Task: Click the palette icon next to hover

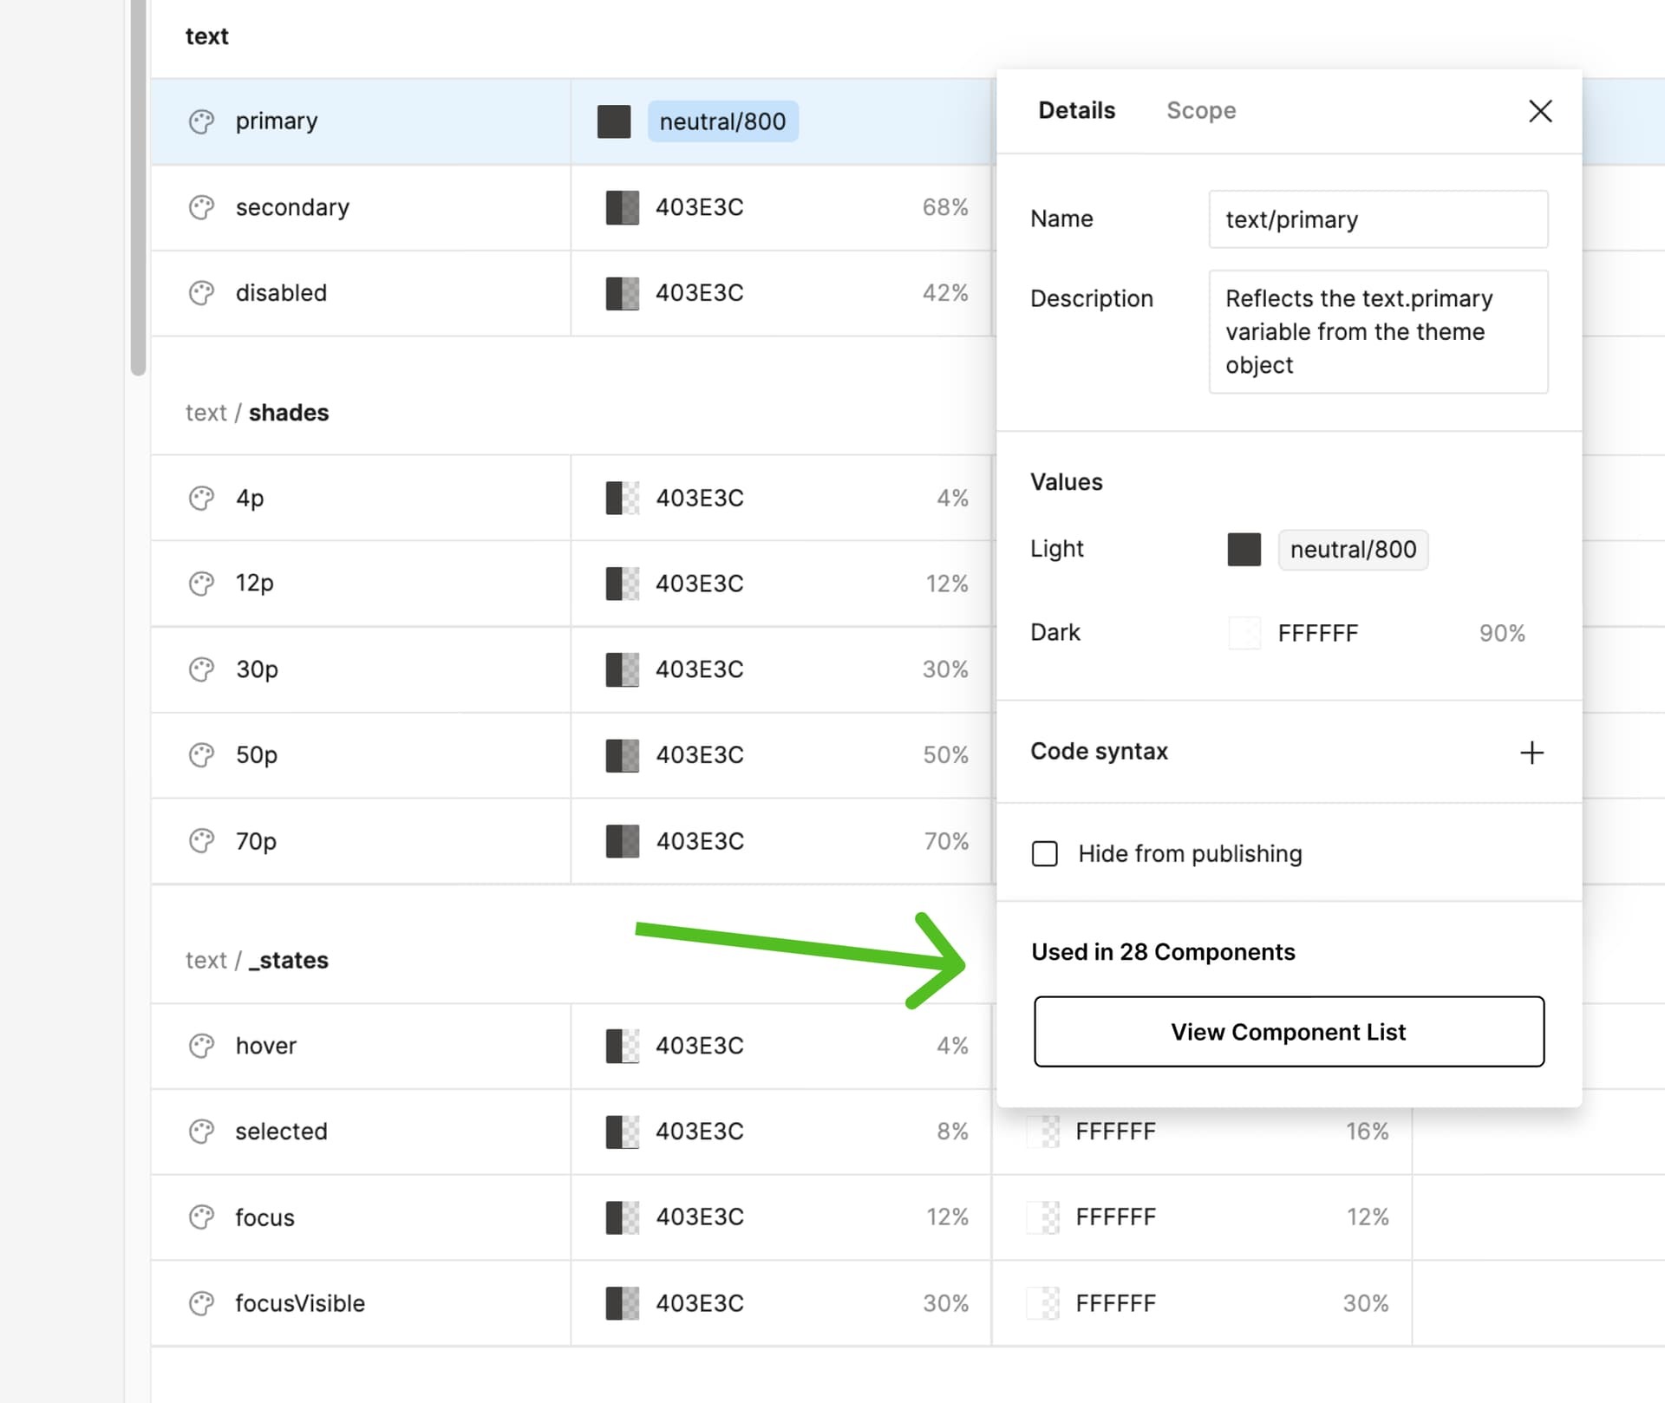Action: [201, 1046]
